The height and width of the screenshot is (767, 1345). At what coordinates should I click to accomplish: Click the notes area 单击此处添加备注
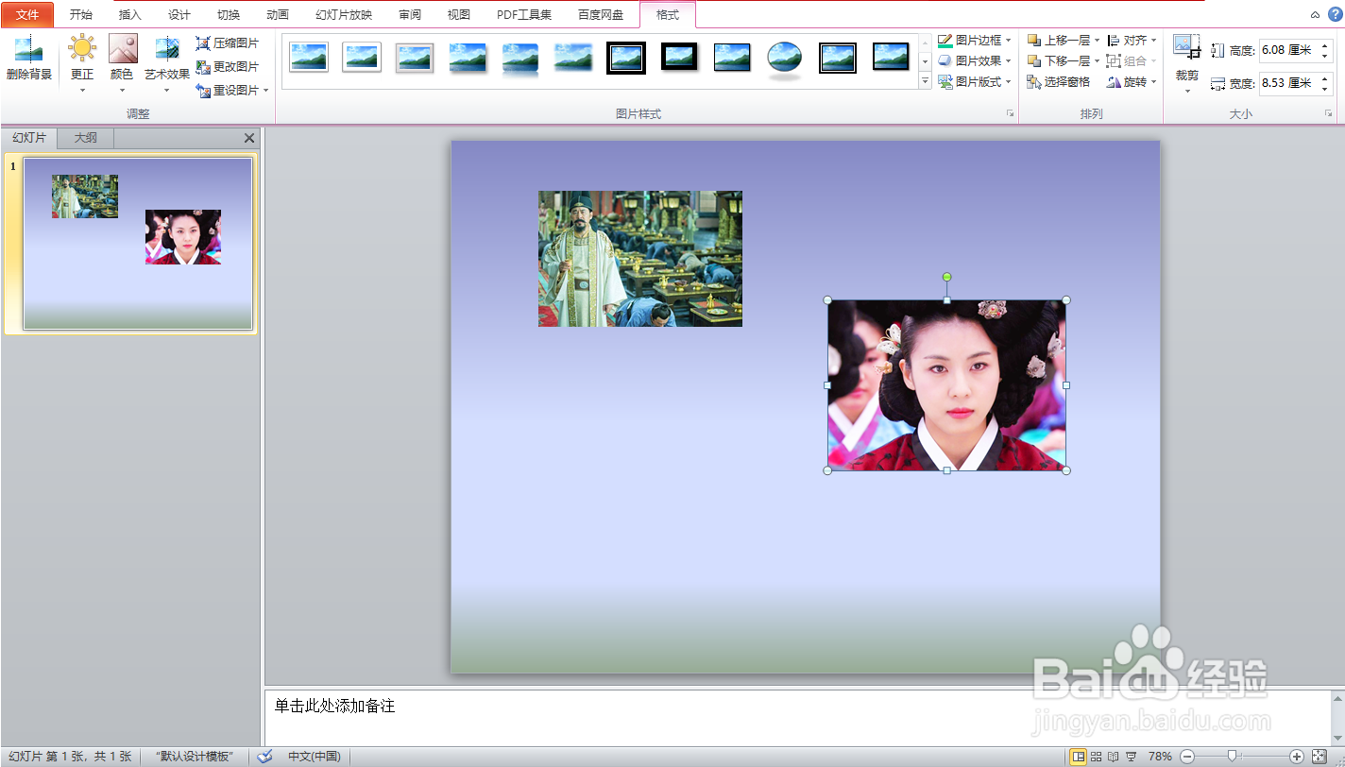click(x=334, y=706)
